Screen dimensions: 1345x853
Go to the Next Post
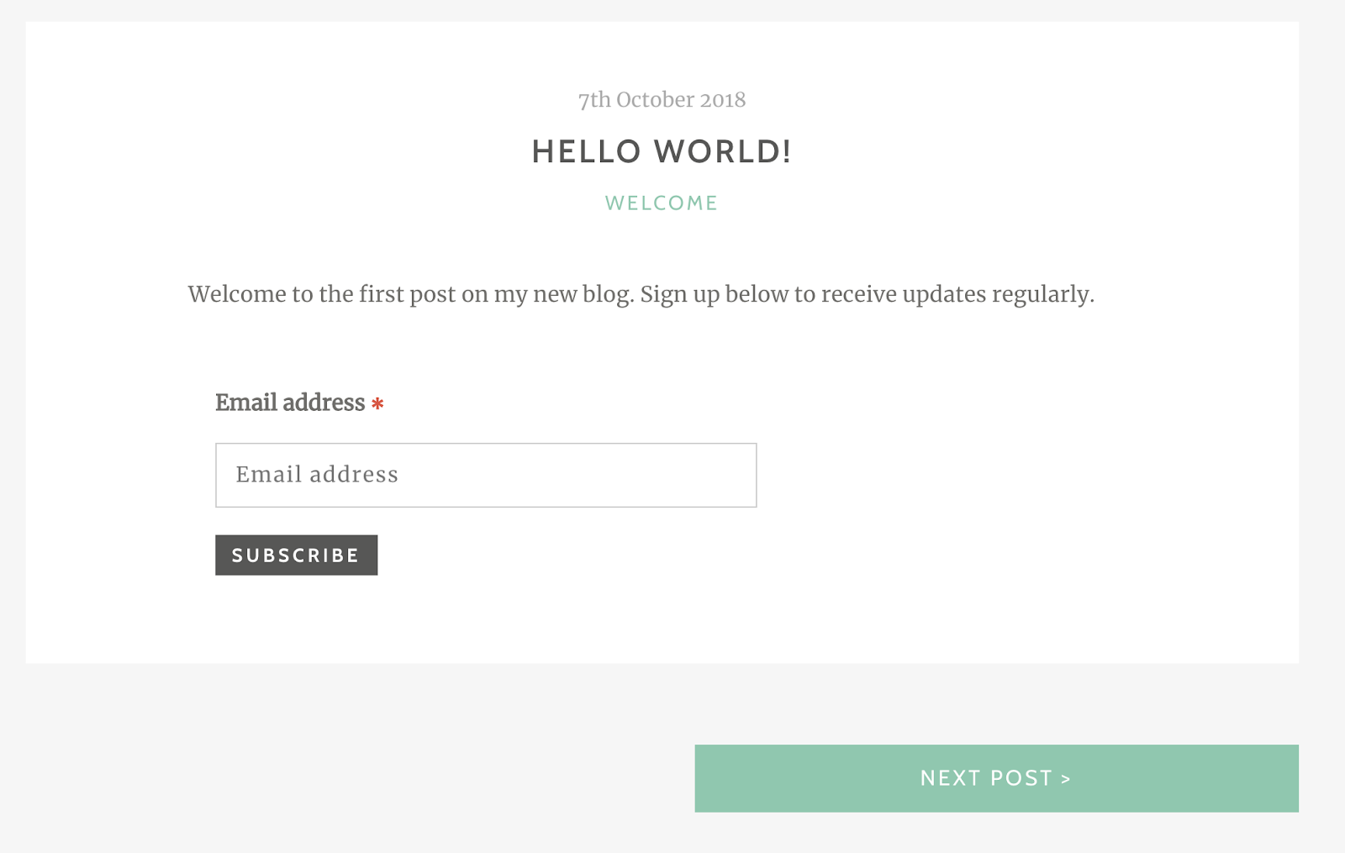(x=995, y=778)
